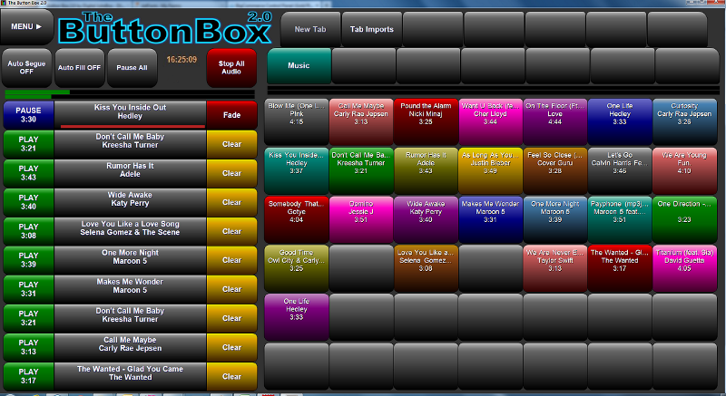Open the MENU dropdown button
726x396 pixels.
pos(27,27)
